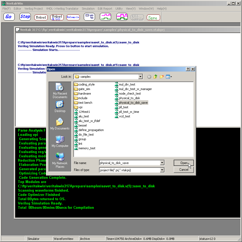The width and height of the screenshot is (242, 242).
Task: Select the 124test1 project file
Action: click(82, 112)
